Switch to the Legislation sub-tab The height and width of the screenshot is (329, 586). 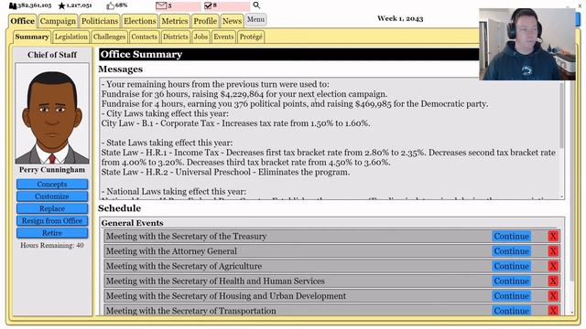[x=71, y=37]
